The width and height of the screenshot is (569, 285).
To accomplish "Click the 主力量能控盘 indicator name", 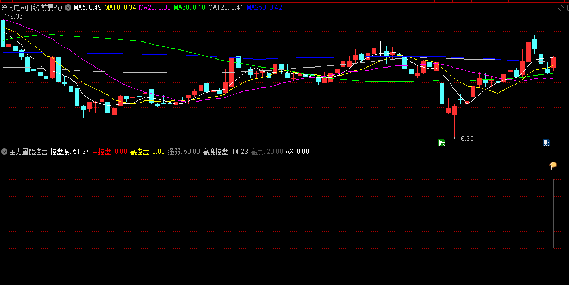I will 28,152.
